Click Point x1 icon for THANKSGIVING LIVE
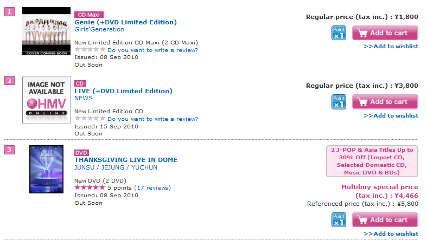 coord(339,219)
